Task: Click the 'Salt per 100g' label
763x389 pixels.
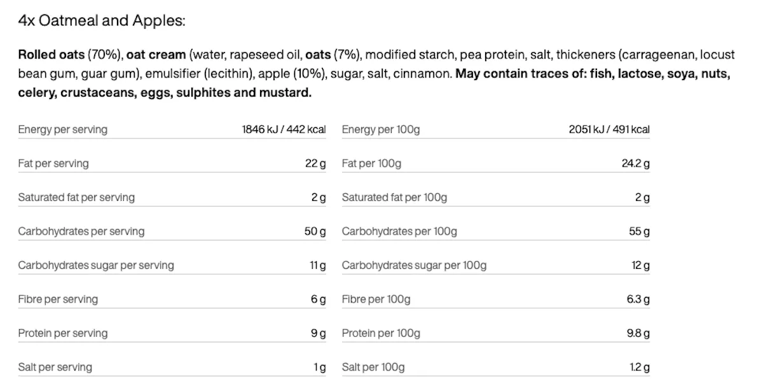Action: (373, 367)
